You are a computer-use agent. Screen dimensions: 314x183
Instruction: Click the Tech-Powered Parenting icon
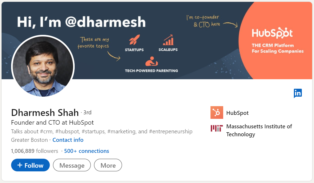[151, 61]
